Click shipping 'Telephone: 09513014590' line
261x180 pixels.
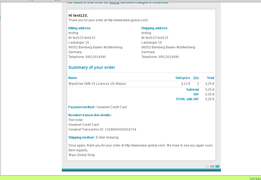[160, 57]
